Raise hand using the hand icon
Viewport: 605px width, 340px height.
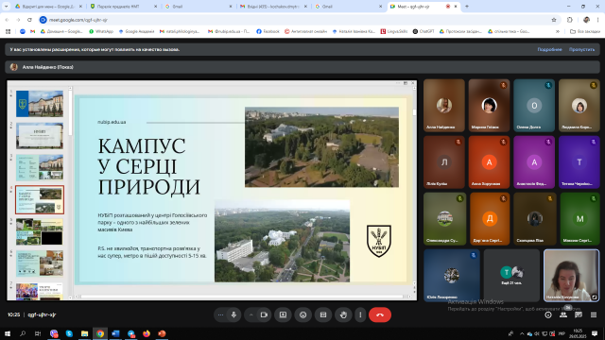pyautogui.click(x=343, y=314)
